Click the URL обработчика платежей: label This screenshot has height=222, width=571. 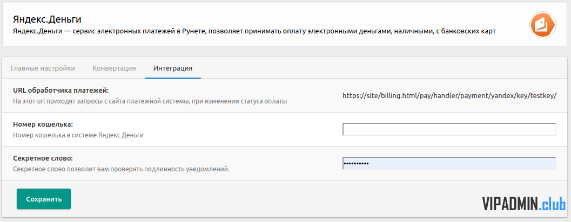pyautogui.click(x=61, y=90)
